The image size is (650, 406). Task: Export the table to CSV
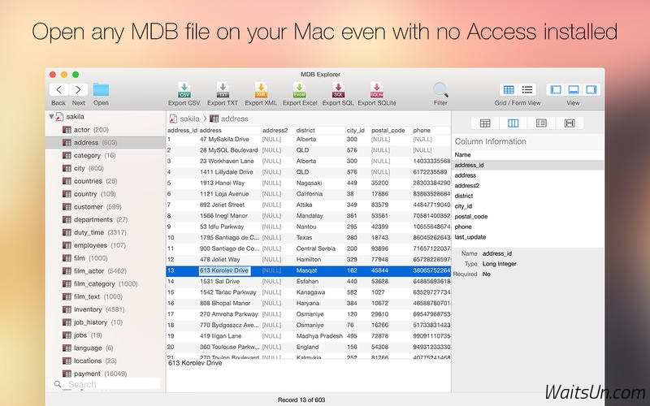pyautogui.click(x=184, y=90)
